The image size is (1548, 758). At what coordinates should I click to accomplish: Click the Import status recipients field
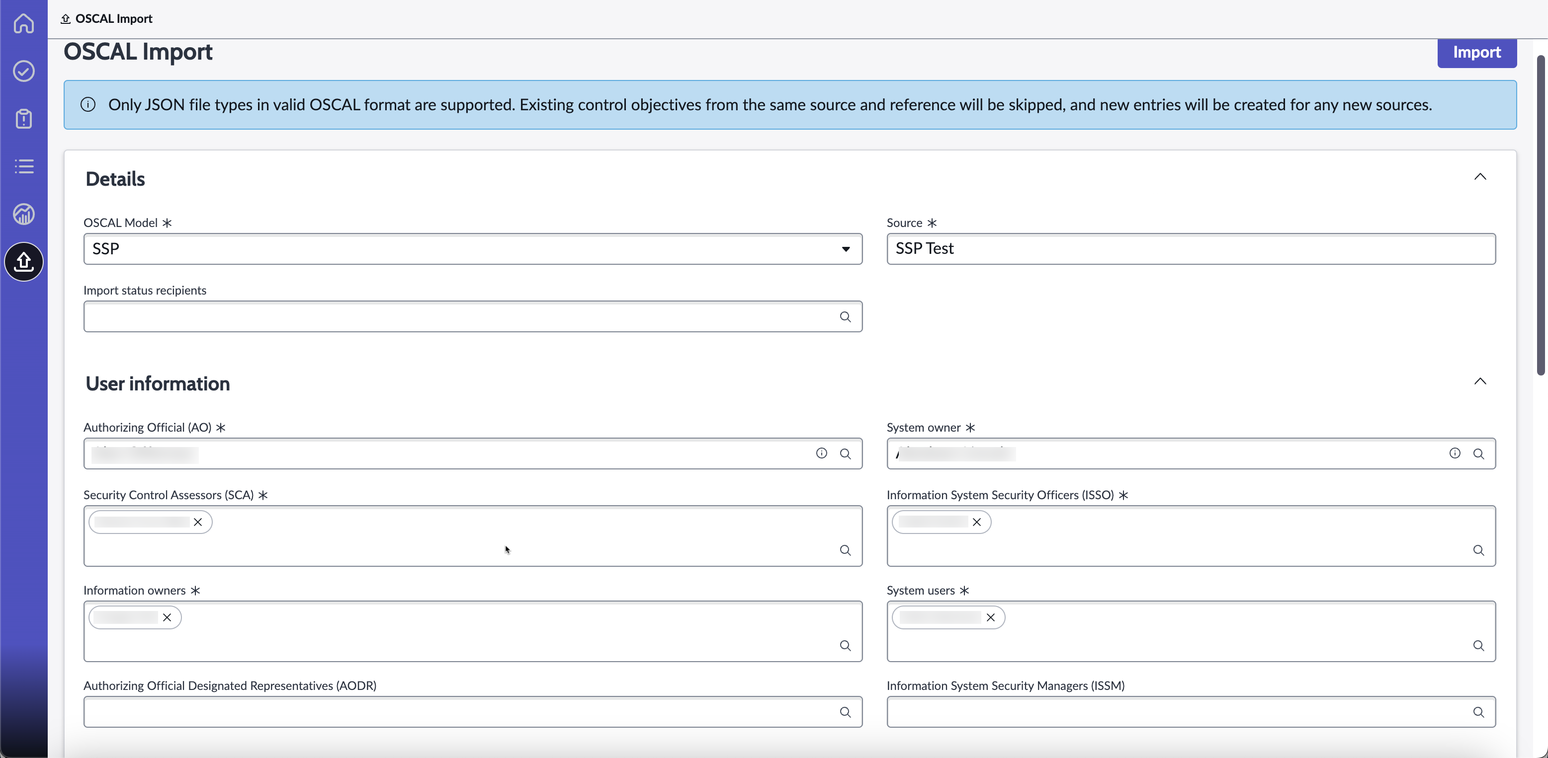tap(472, 316)
